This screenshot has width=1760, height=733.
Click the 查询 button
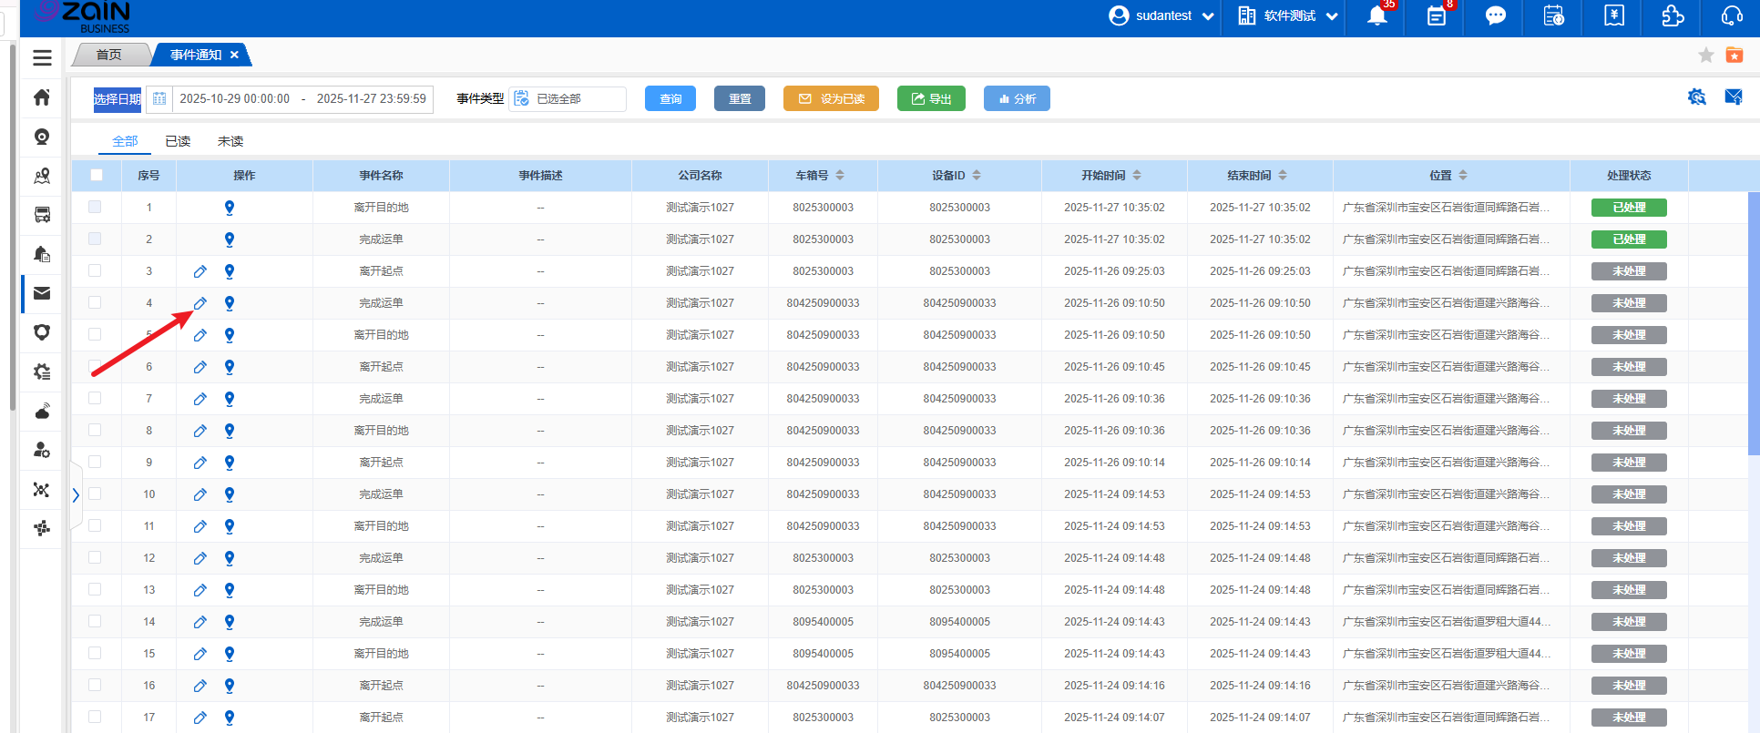670,98
